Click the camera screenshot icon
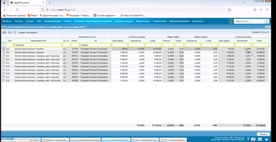276x142 pixels. [253, 139]
